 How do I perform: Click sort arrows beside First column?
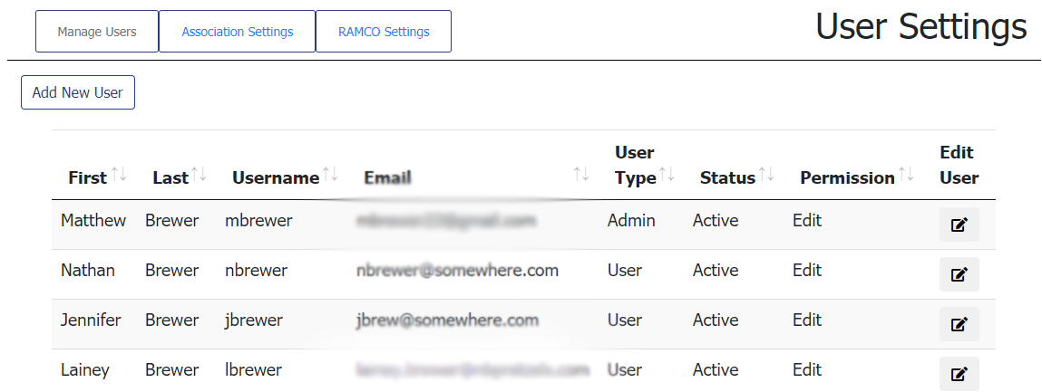pos(120,175)
